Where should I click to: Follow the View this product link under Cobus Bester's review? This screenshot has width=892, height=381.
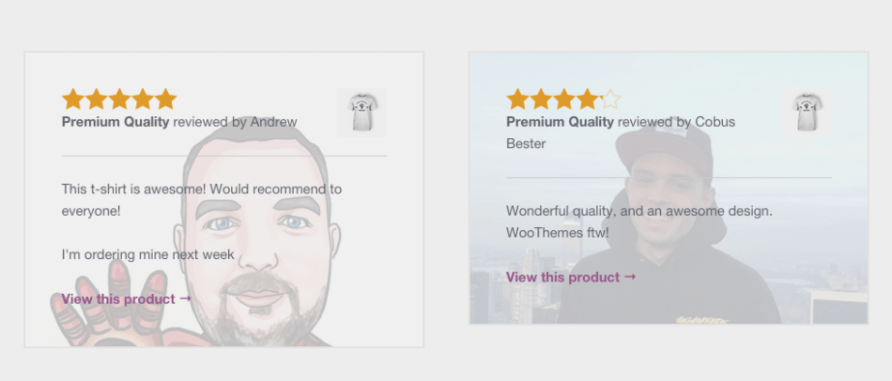tap(563, 278)
